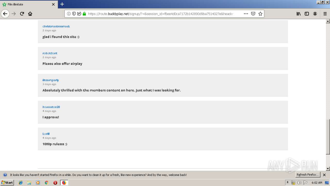Click the Action Center flag icon
This screenshot has width=330, height=186.
pos(306,183)
